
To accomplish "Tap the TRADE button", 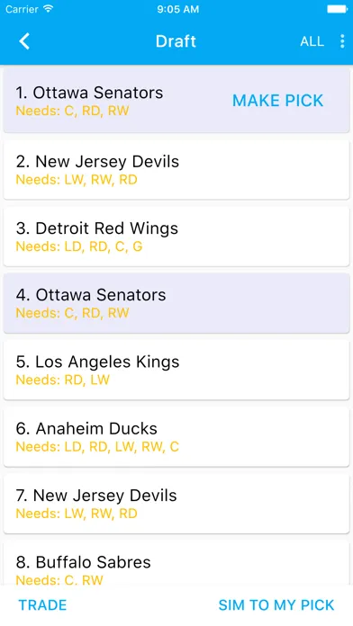I will (x=42, y=605).
